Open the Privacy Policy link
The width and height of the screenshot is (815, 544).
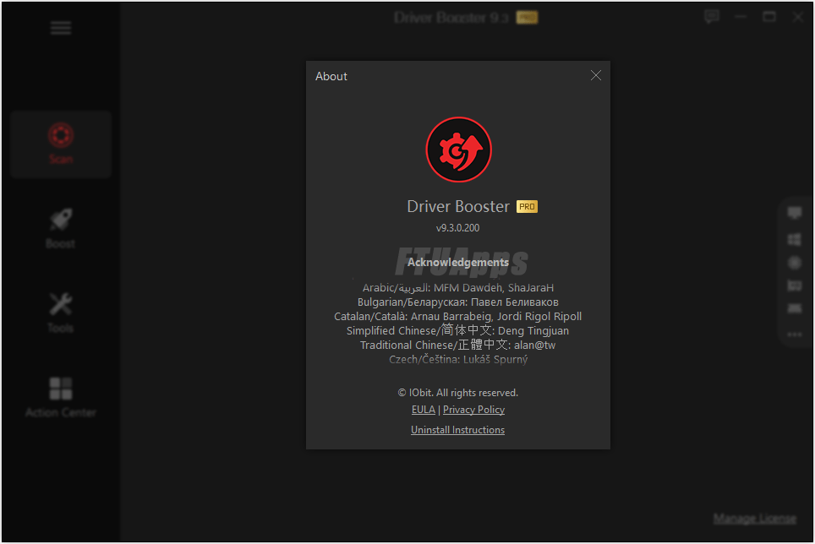pos(473,410)
